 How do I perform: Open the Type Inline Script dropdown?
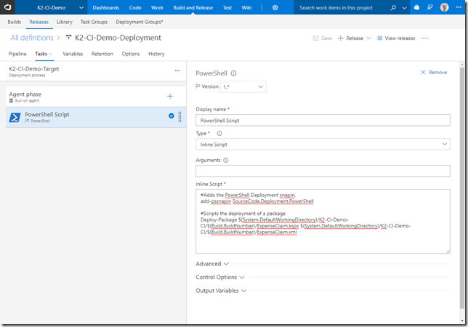(323, 144)
